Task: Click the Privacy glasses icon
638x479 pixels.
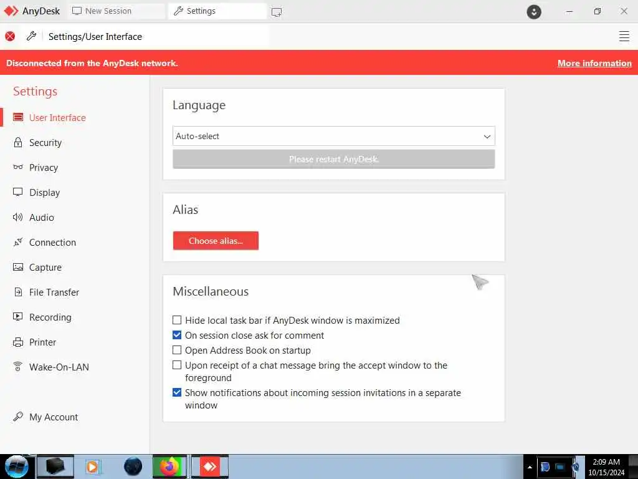Action: (18, 167)
